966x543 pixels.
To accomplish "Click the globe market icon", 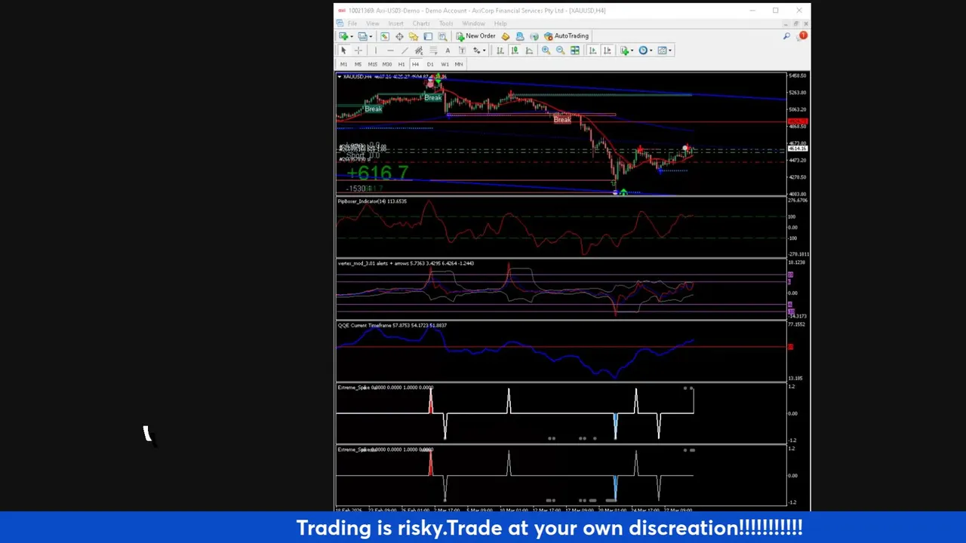I will tap(534, 36).
